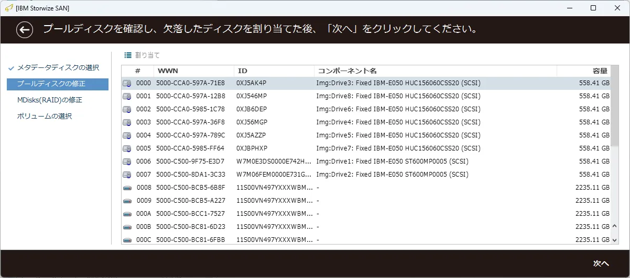Click disk icon of row 0004

[x=127, y=135]
